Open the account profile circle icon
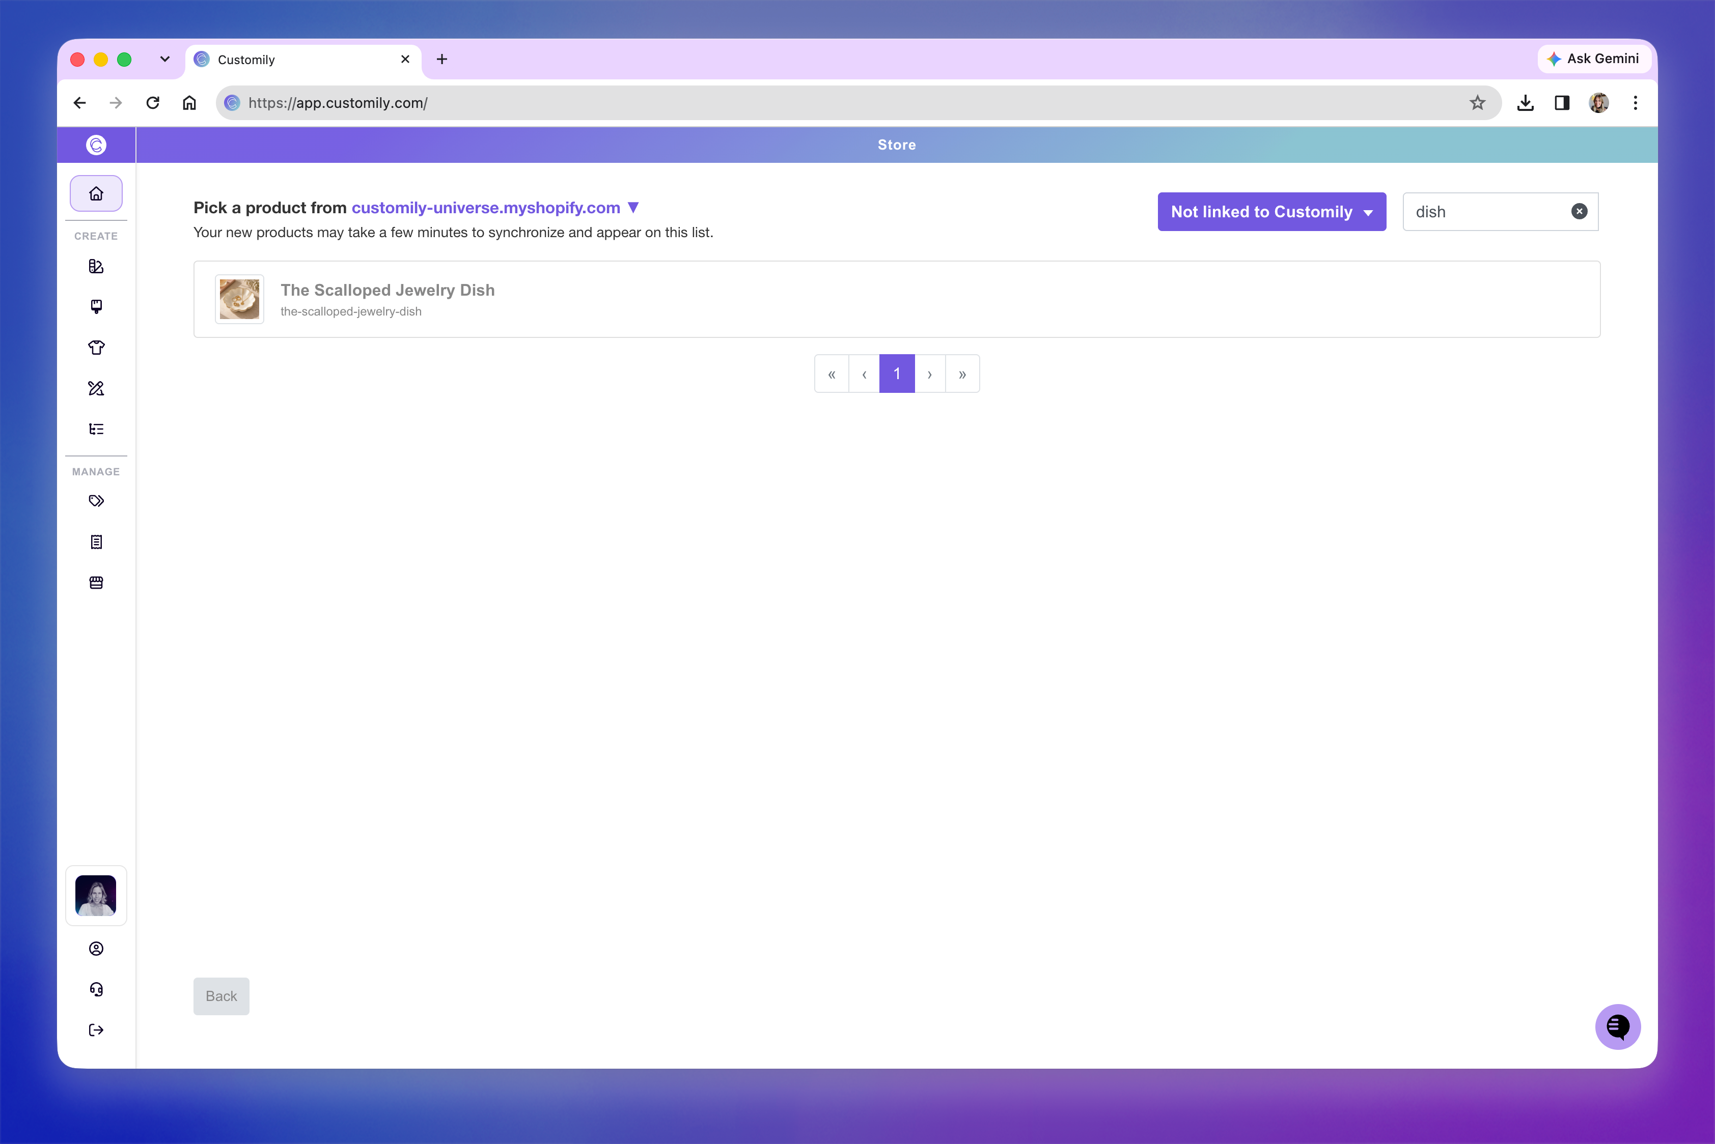This screenshot has height=1144, width=1715. tap(96, 949)
